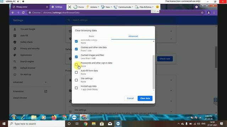Open Chrome's three-dot menu
The width and height of the screenshot is (227, 127).
click(x=214, y=13)
